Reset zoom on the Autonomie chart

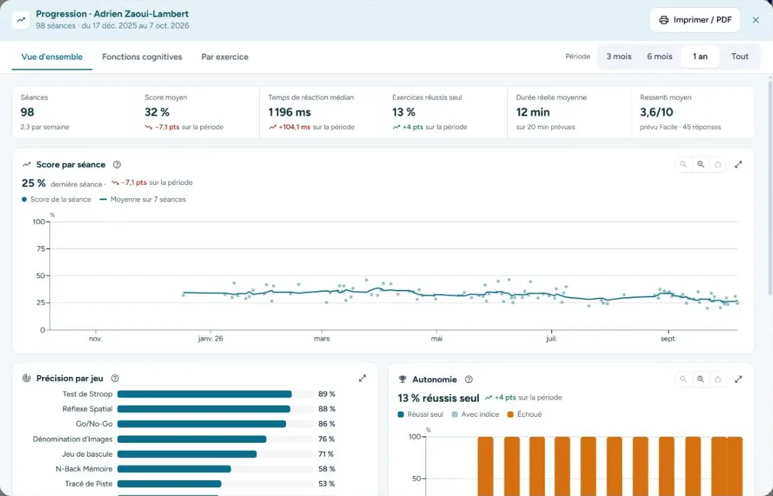(718, 379)
